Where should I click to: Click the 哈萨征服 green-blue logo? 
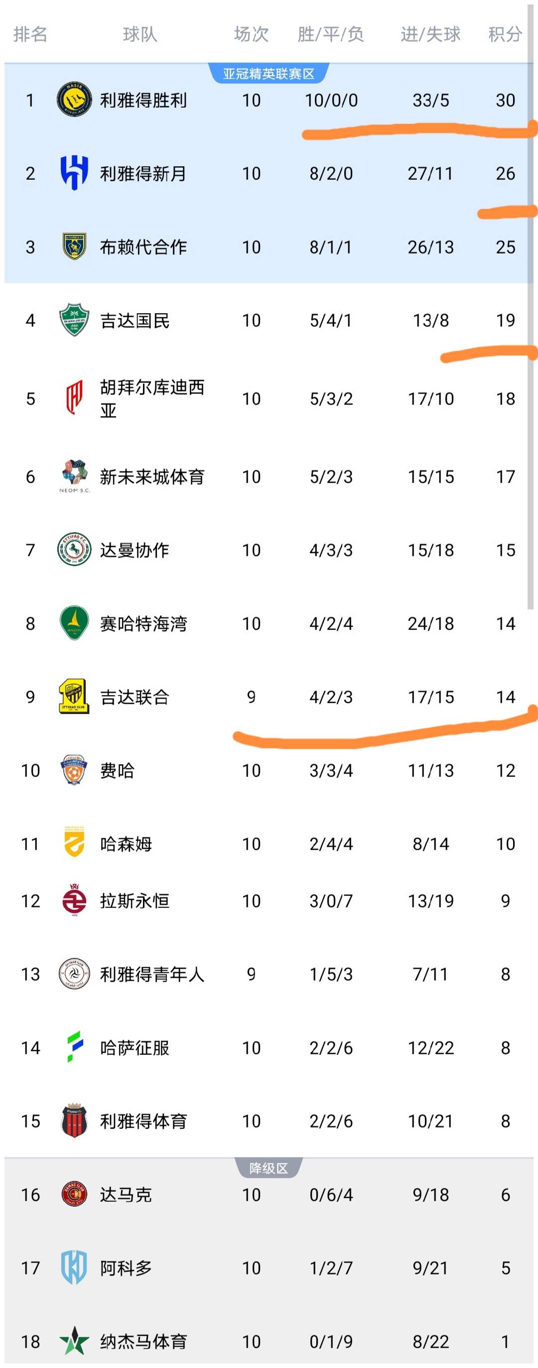coord(74,1047)
